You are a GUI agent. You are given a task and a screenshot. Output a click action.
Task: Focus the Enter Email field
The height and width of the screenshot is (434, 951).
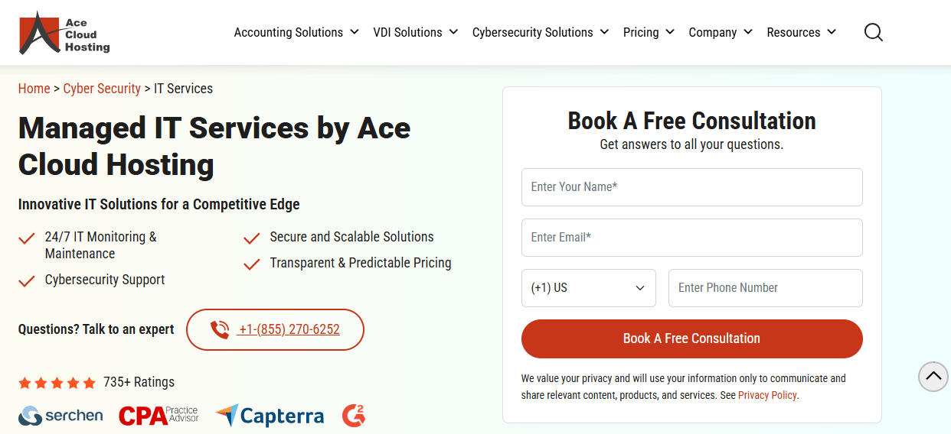[x=691, y=238]
